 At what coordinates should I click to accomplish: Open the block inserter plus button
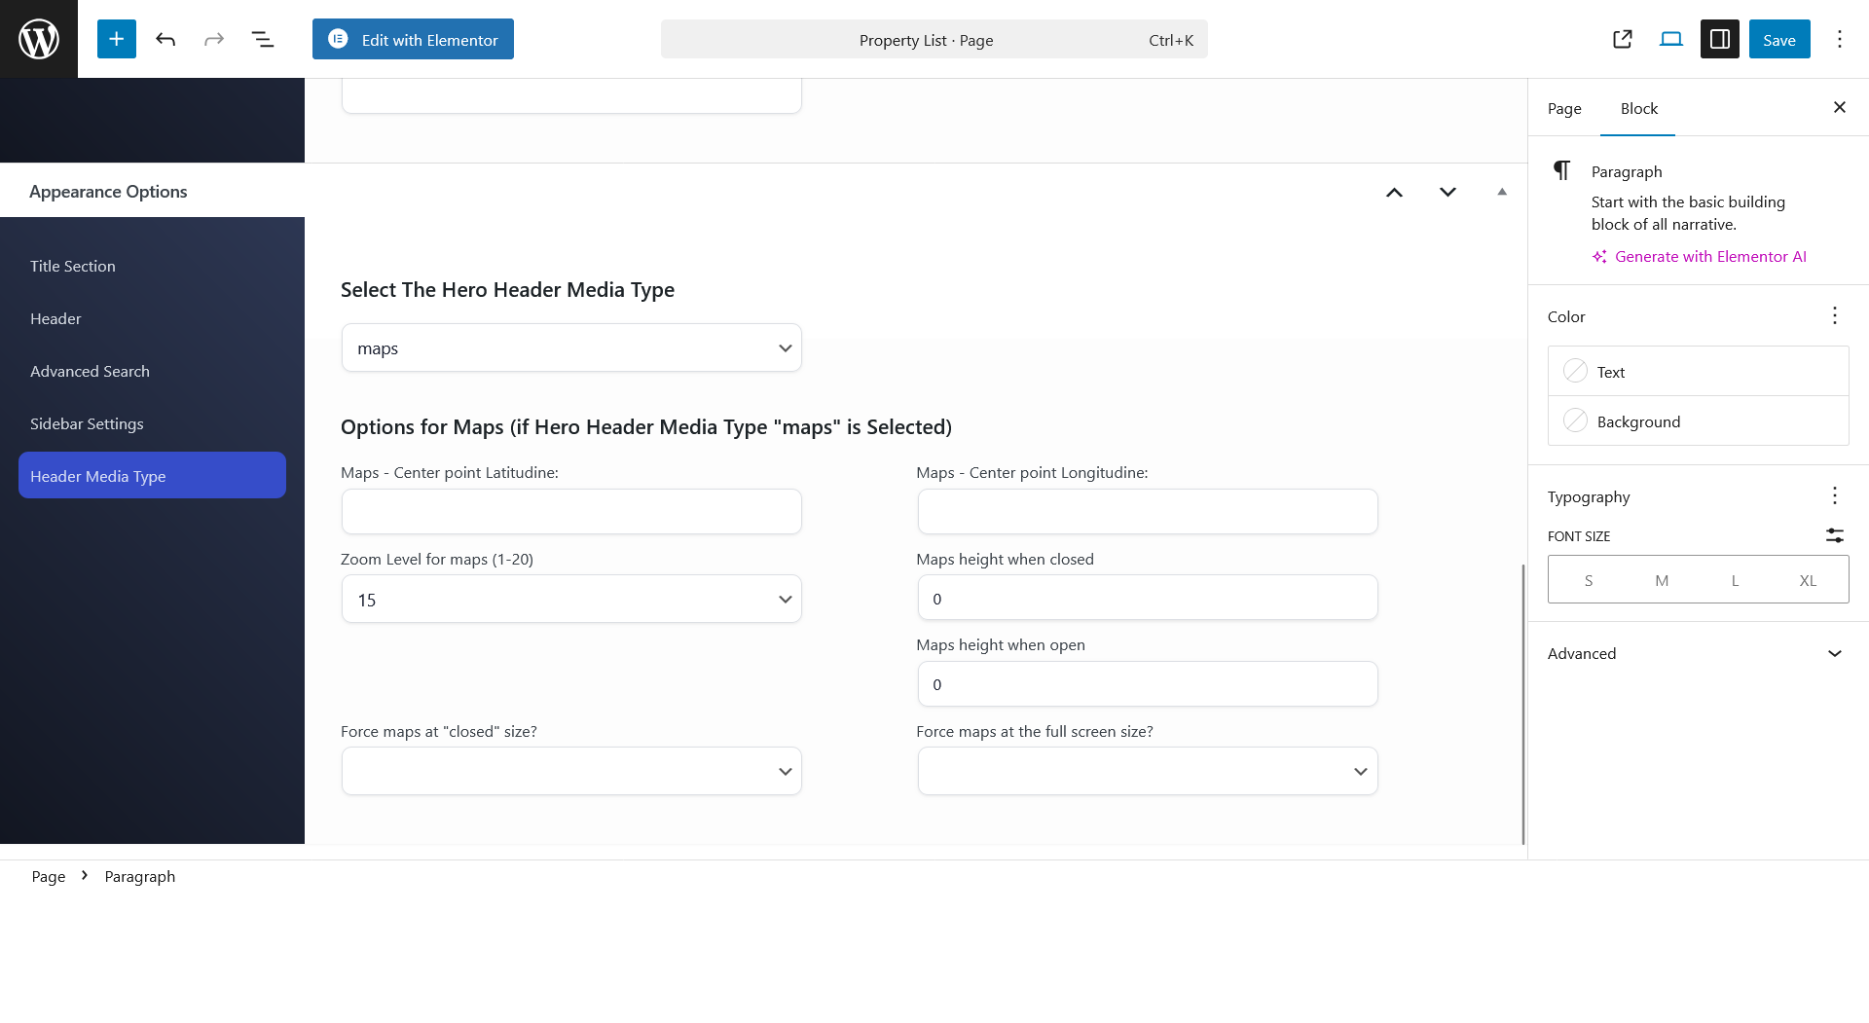[116, 39]
